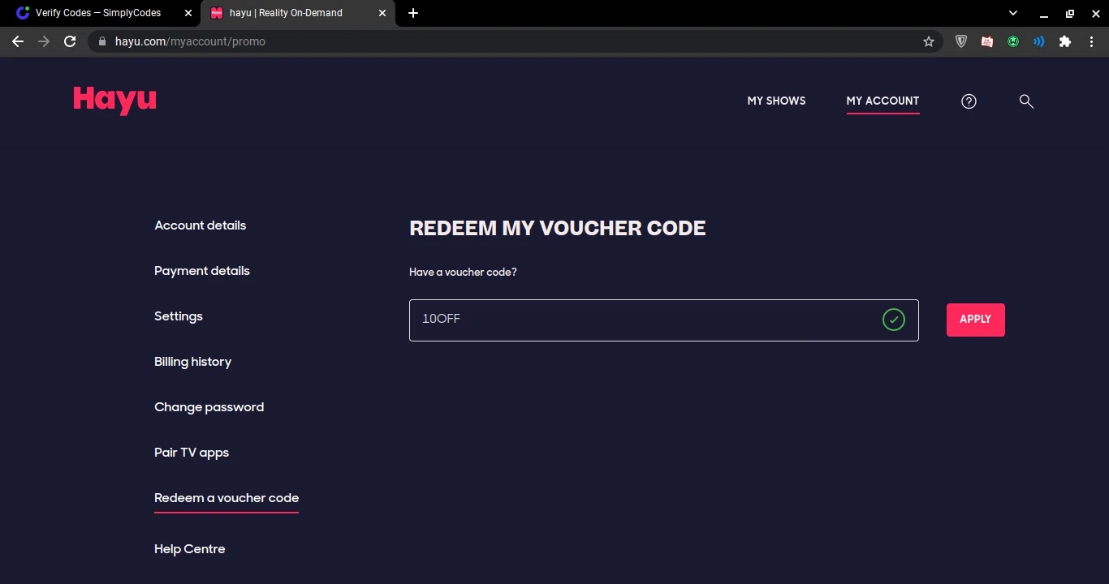Open the shield extension icon
The width and height of the screenshot is (1109, 584).
[961, 41]
